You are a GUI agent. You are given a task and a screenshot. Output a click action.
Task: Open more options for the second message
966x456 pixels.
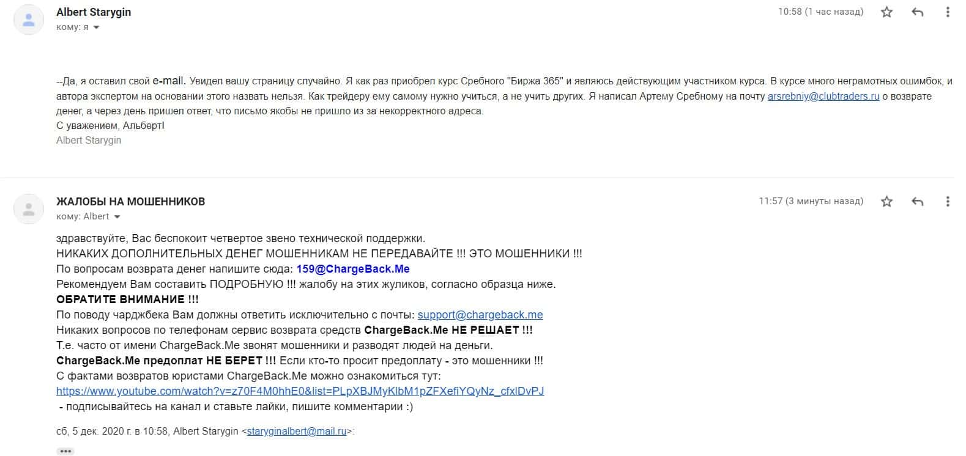pos(947,201)
